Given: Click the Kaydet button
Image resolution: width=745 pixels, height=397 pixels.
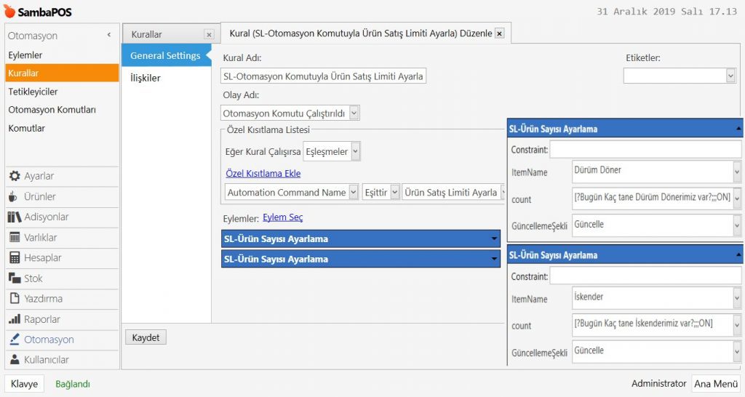Looking at the screenshot, I should click(x=146, y=337).
